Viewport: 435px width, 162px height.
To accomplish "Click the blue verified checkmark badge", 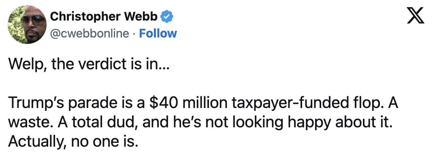I will pyautogui.click(x=168, y=17).
